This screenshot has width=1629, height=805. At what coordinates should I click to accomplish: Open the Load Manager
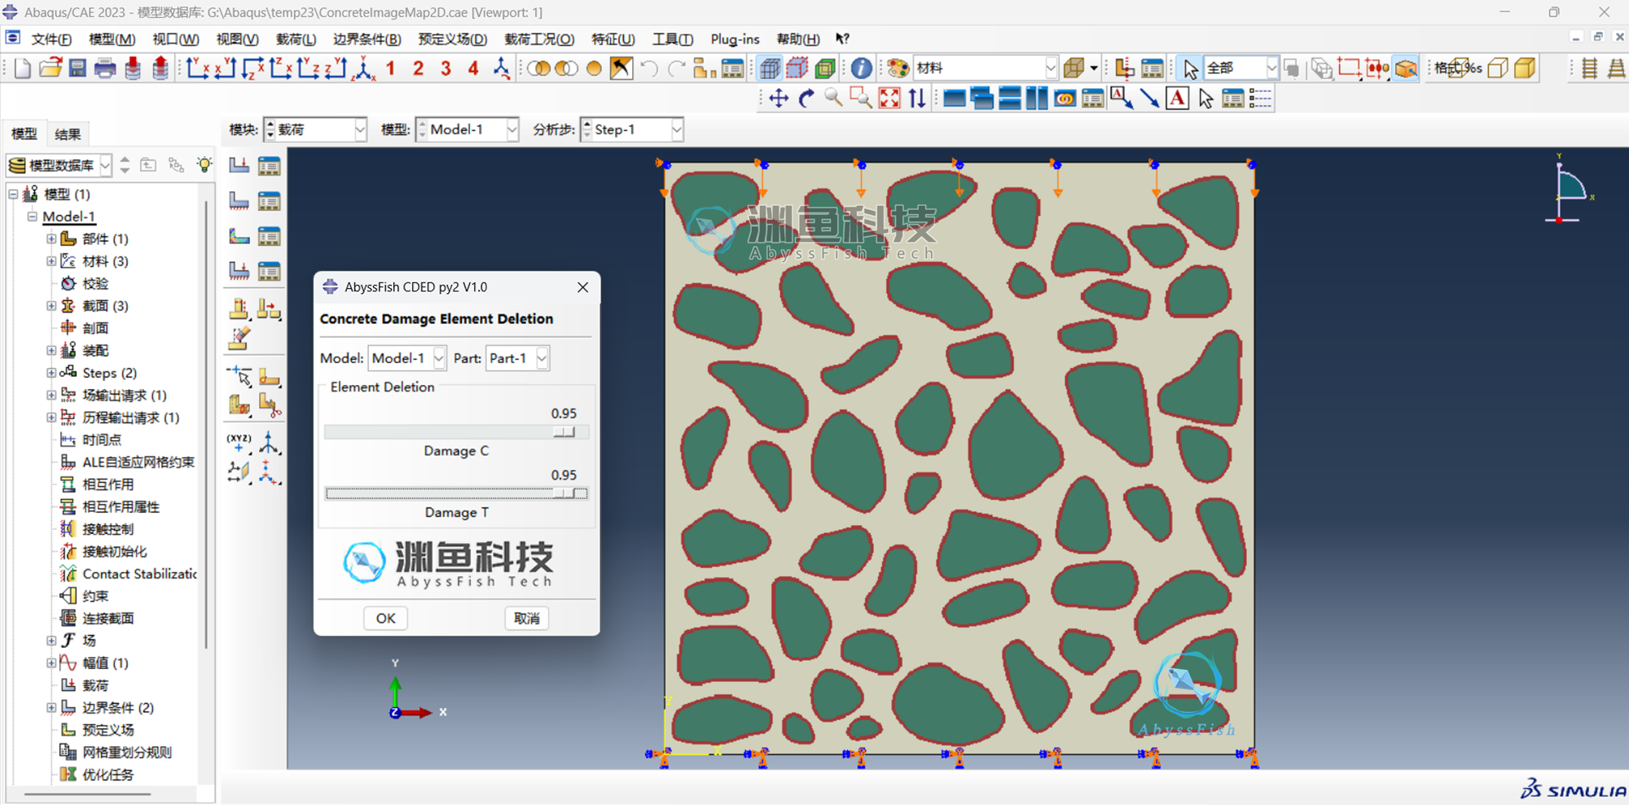269,166
